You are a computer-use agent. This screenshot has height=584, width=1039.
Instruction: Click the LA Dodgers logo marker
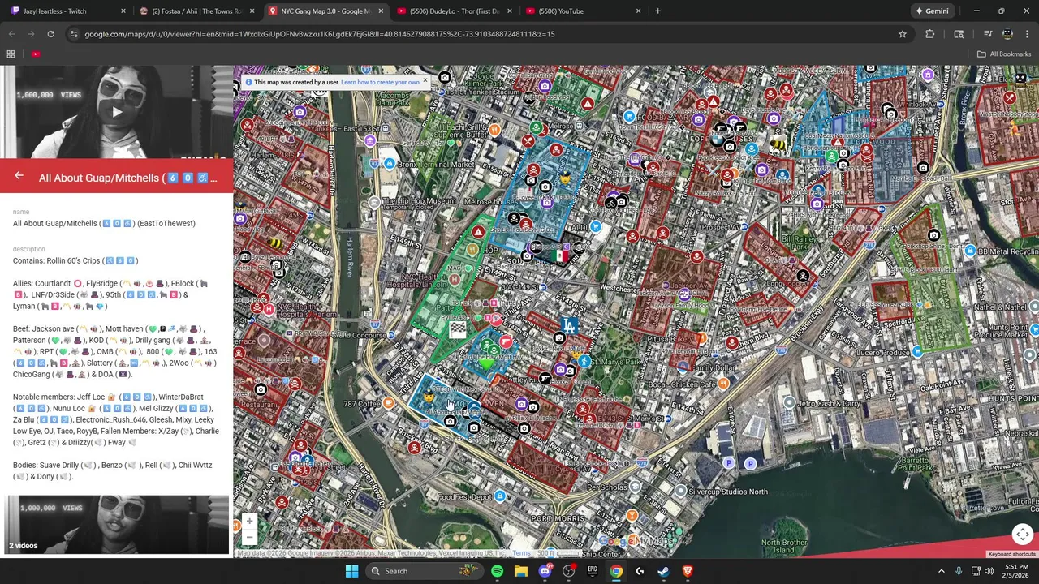(570, 325)
